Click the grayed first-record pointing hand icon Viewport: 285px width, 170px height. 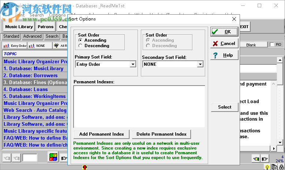[7, 158]
